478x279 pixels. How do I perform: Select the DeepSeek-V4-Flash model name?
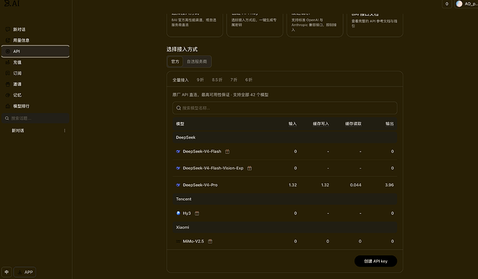coord(202,152)
